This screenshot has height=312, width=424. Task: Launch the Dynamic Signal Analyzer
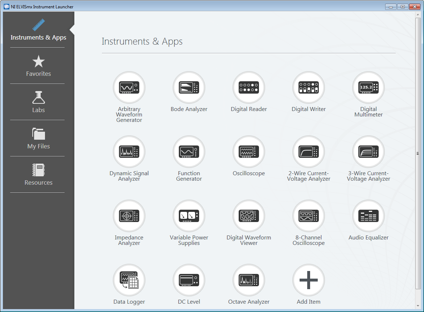(x=129, y=152)
